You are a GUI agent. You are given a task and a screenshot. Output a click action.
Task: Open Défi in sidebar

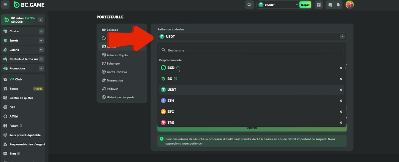click(x=23, y=107)
